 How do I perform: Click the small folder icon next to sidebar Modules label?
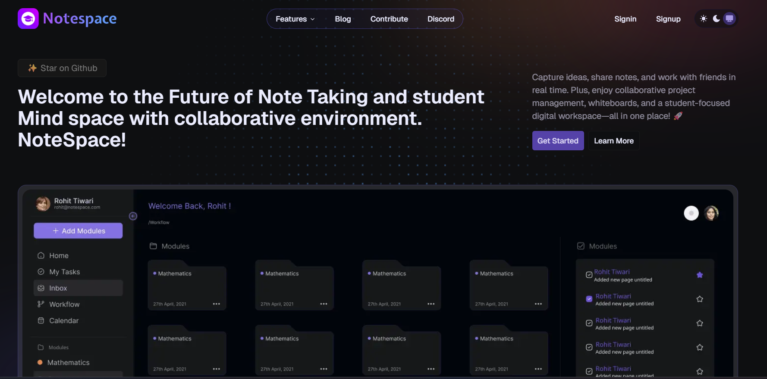[41, 347]
